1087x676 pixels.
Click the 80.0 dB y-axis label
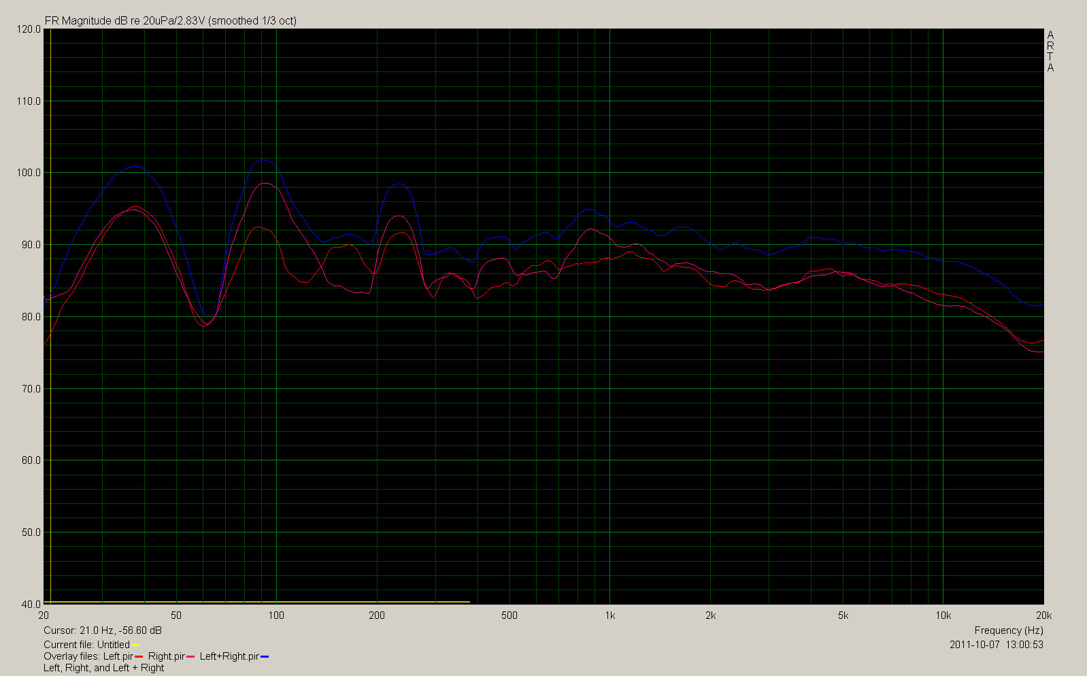click(30, 317)
